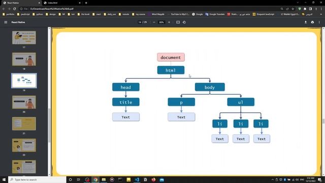Click the ENG language indicator in tray
This screenshot has height=183, width=325.
302,179
